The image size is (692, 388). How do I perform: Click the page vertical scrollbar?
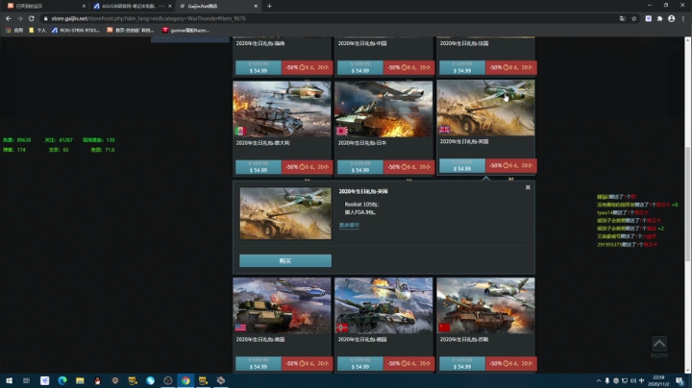pyautogui.click(x=687, y=203)
